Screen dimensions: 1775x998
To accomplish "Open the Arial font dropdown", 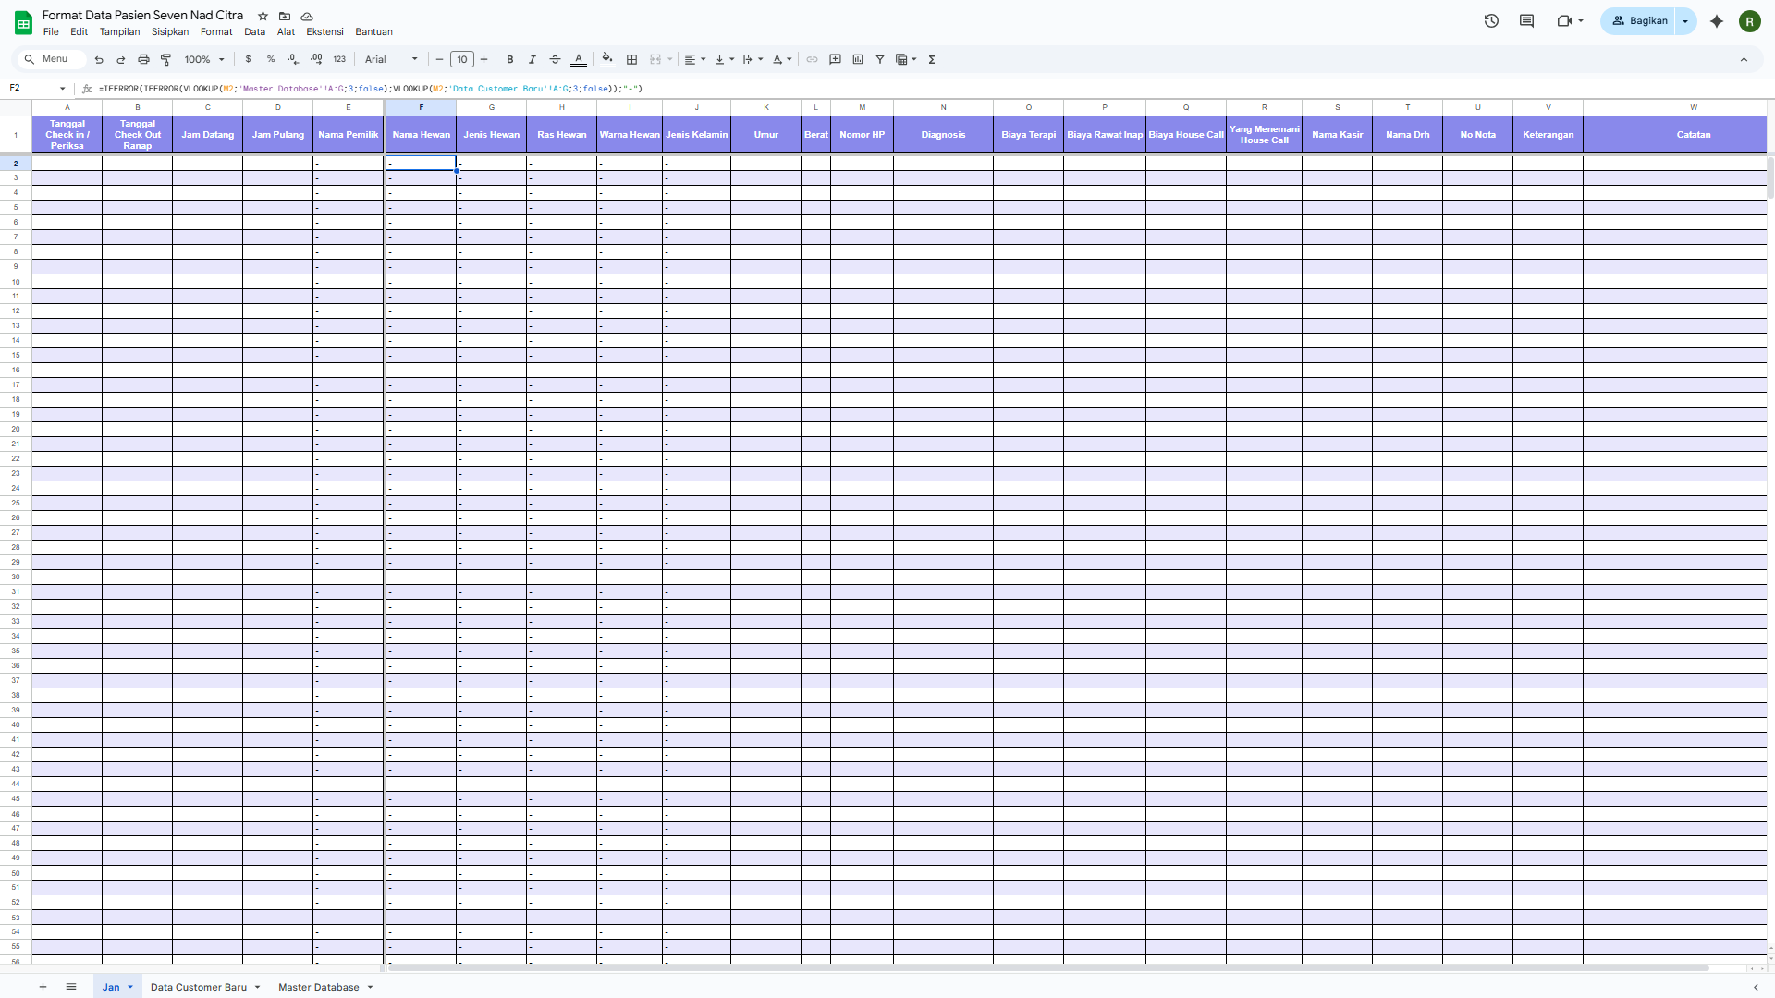I will point(390,59).
